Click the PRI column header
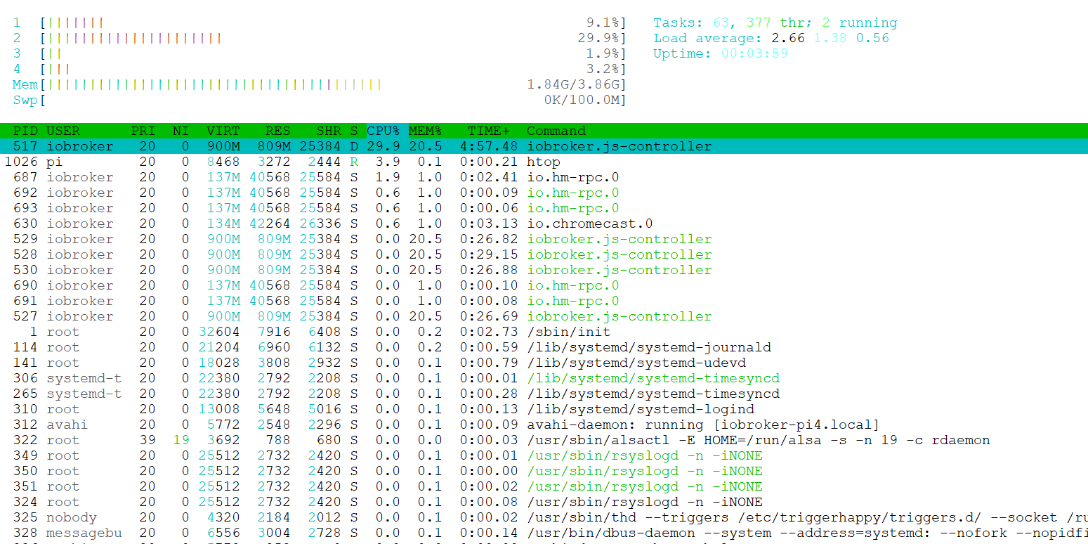This screenshot has height=544, width=1088. tap(143, 131)
